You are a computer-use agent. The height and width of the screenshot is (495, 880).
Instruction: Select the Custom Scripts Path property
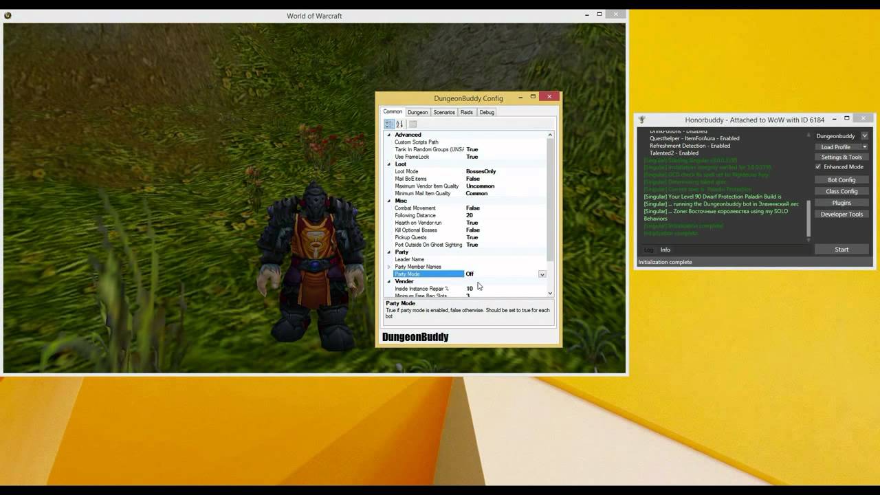[x=417, y=142]
